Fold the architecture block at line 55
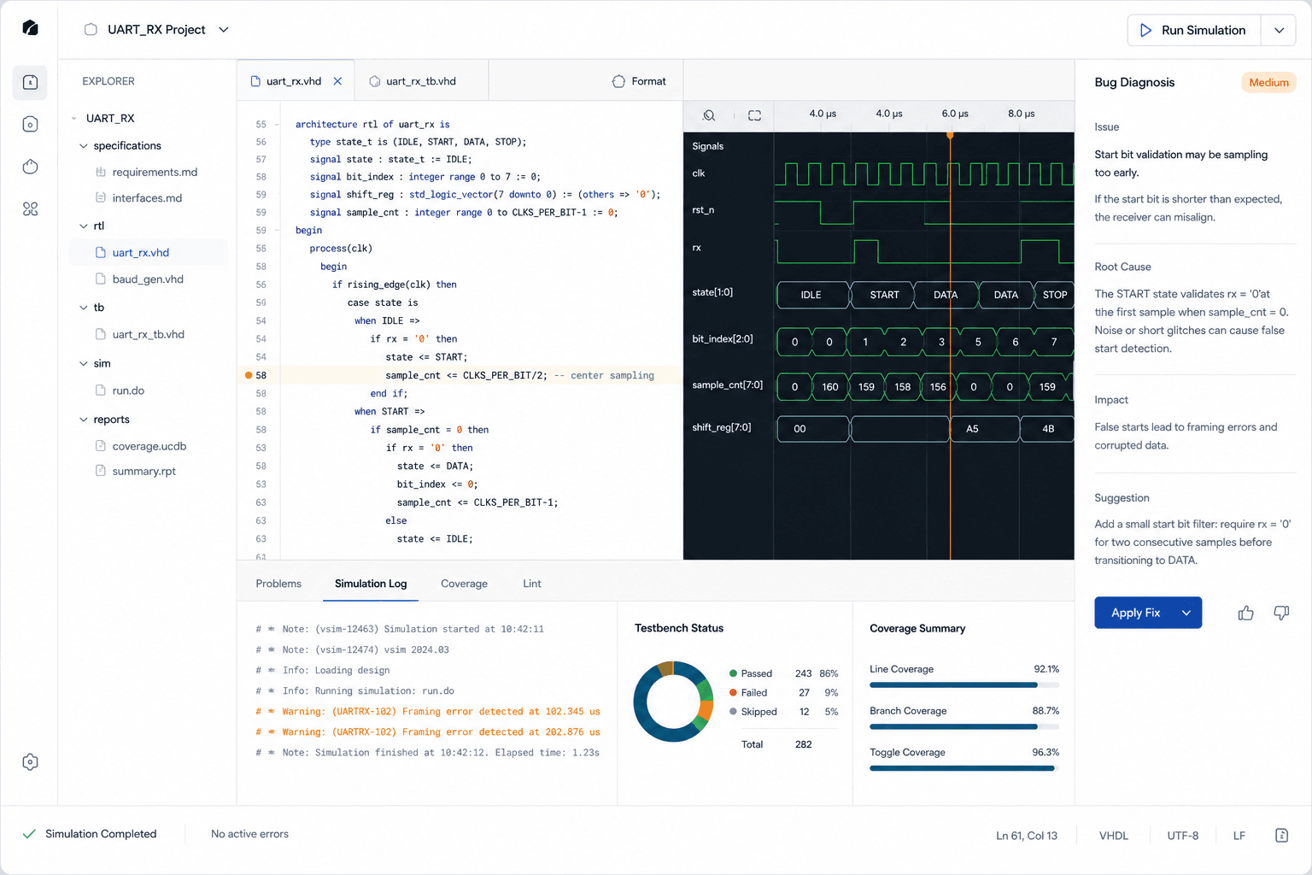The image size is (1312, 875). tap(277, 125)
